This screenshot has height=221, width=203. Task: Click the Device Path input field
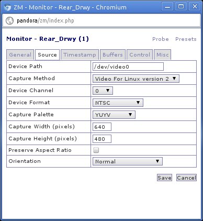coord(128,67)
